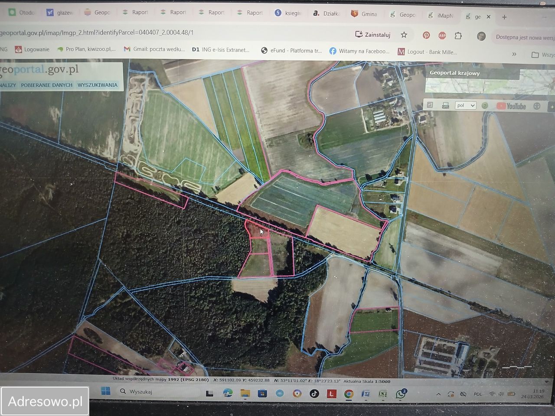This screenshot has width=555, height=416.
Task: Open the POBIERANIE DANYCH menu
Action: [47, 85]
